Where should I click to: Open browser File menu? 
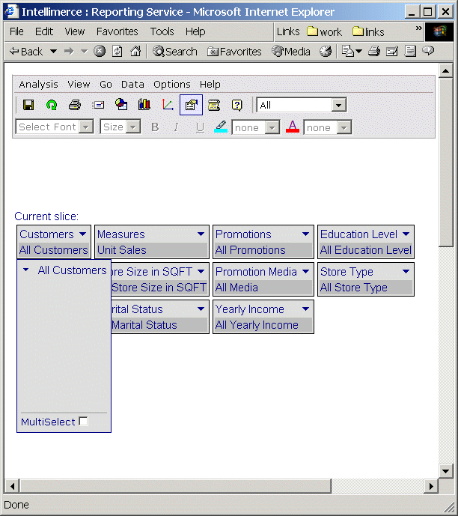coord(16,31)
